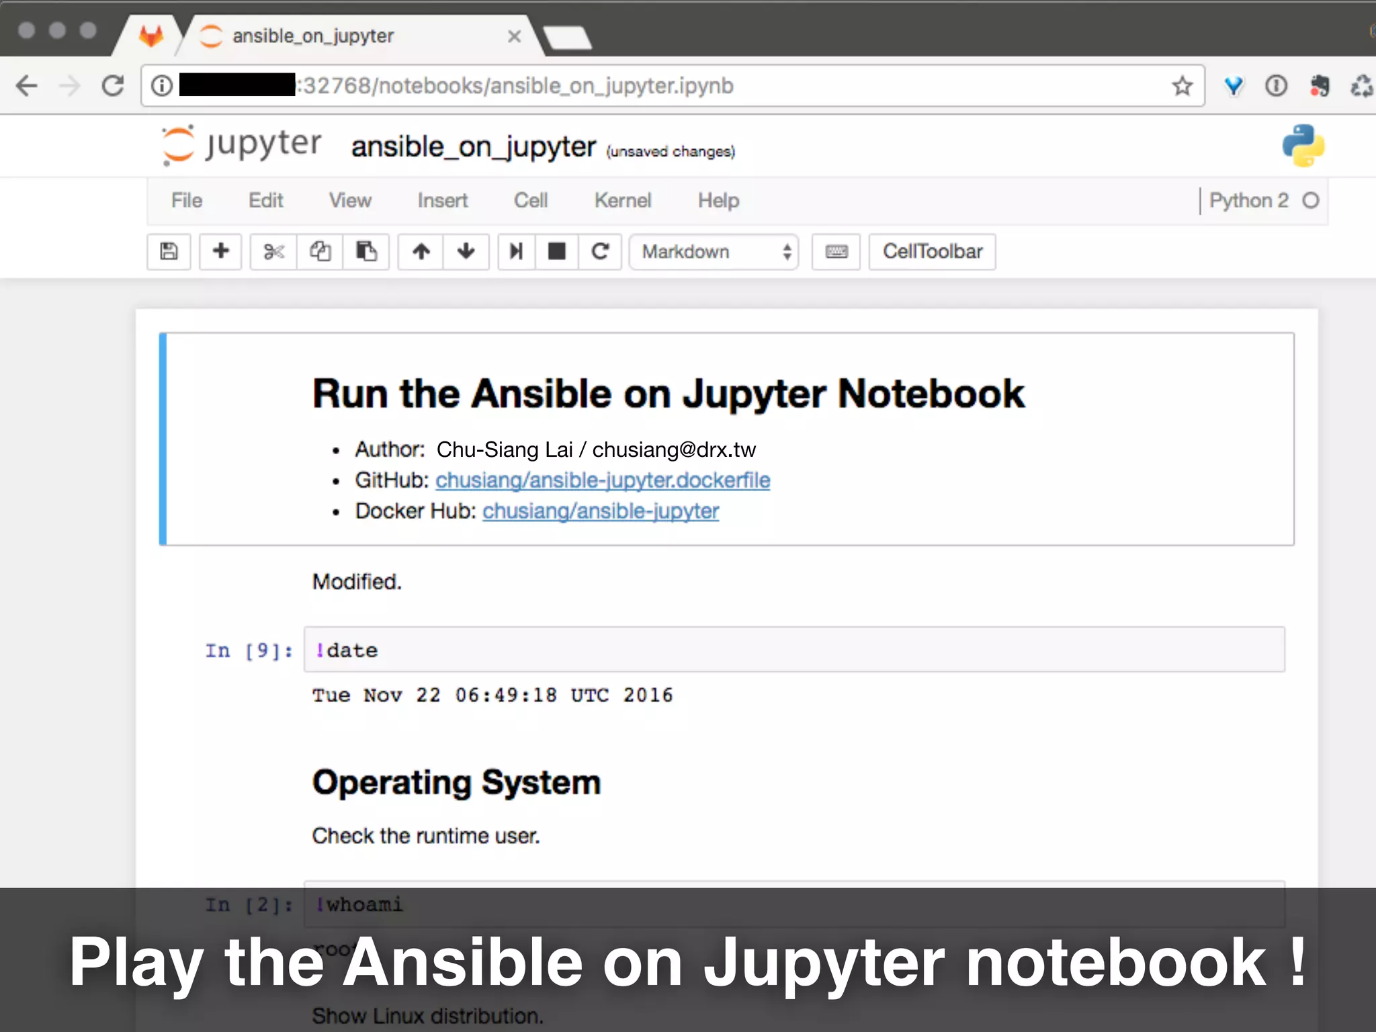The height and width of the screenshot is (1032, 1376).
Task: Click the kernel idle indicator circle
Action: tap(1310, 200)
